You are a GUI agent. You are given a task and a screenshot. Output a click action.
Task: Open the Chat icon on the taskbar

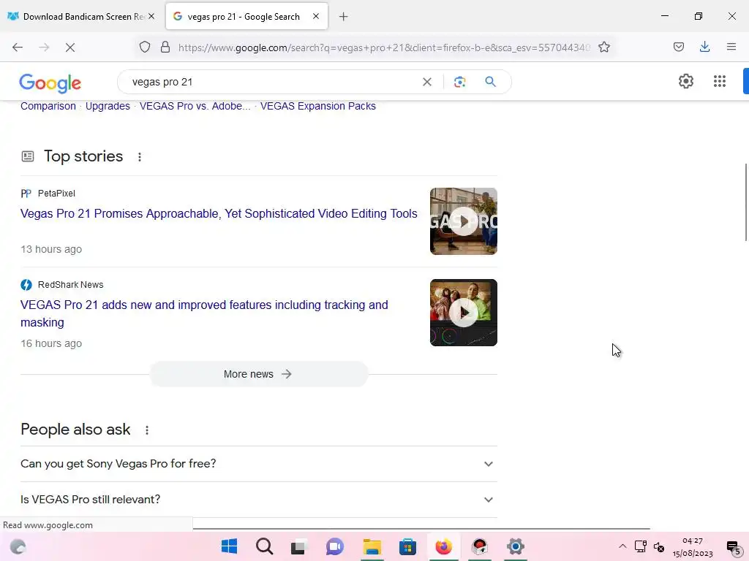click(335, 546)
